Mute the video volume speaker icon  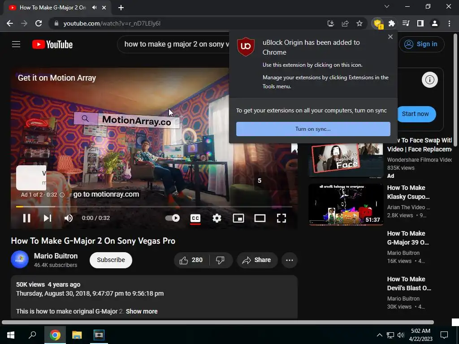point(69,218)
